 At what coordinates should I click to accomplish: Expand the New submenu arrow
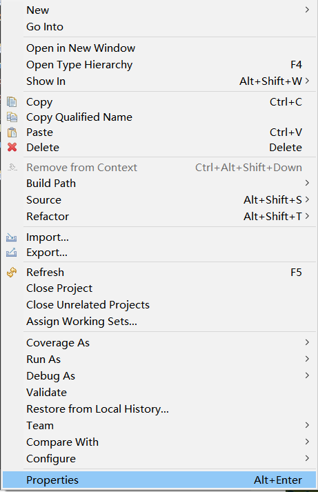point(307,10)
